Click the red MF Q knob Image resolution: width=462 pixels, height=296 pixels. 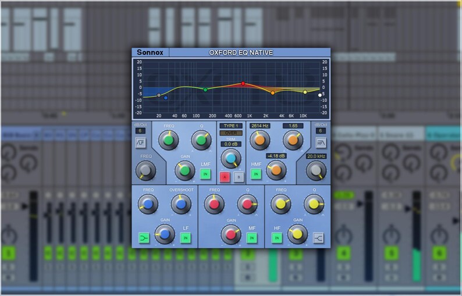pos(247,204)
